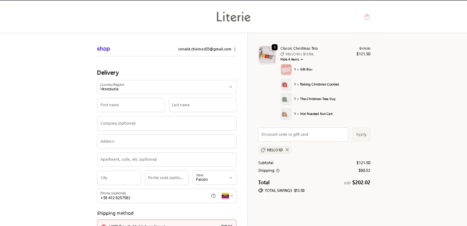This screenshot has width=467, height=226.
Task: Click the Literie store logo
Action: point(233,16)
